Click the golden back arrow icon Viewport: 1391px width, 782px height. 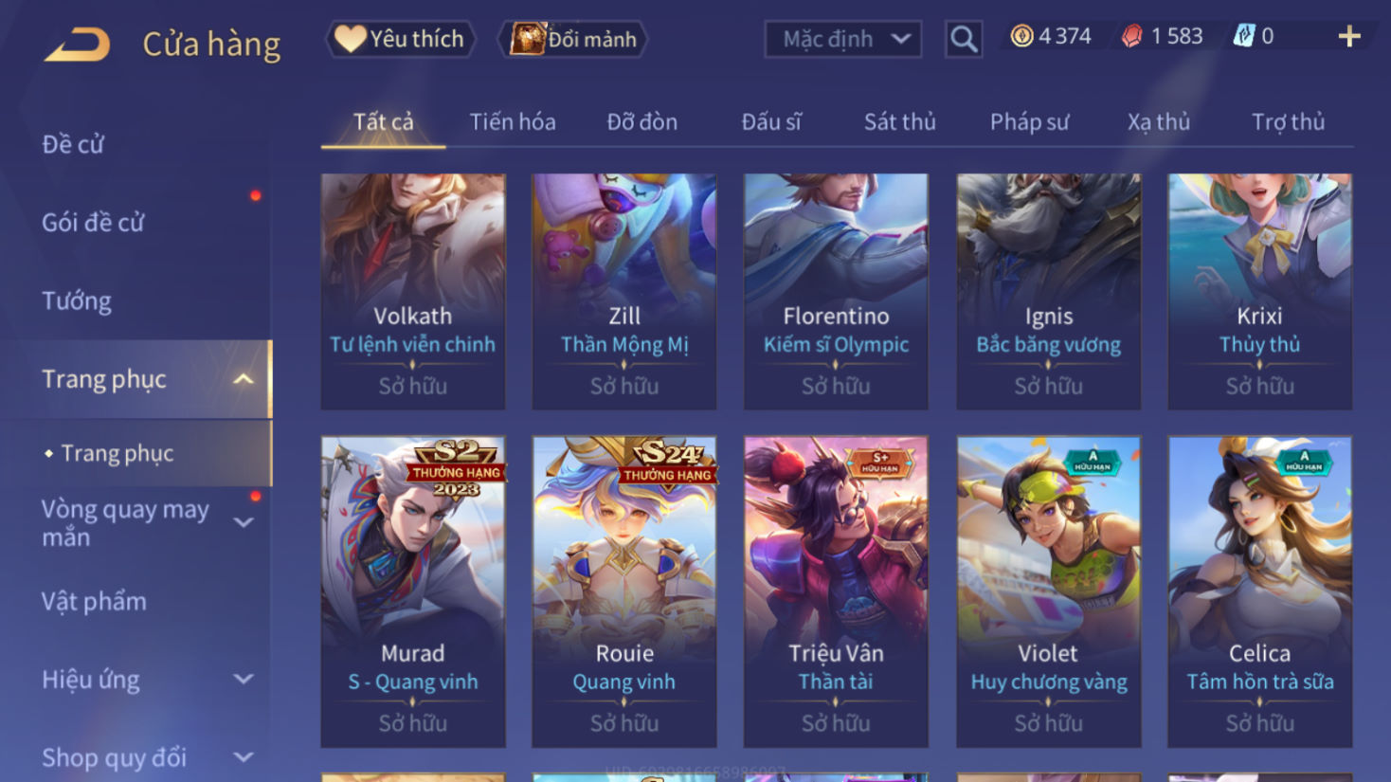(77, 45)
